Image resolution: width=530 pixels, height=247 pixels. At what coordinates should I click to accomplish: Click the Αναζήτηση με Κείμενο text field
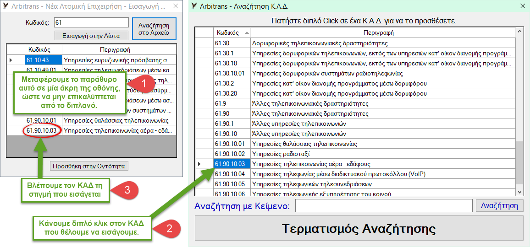[384, 206]
